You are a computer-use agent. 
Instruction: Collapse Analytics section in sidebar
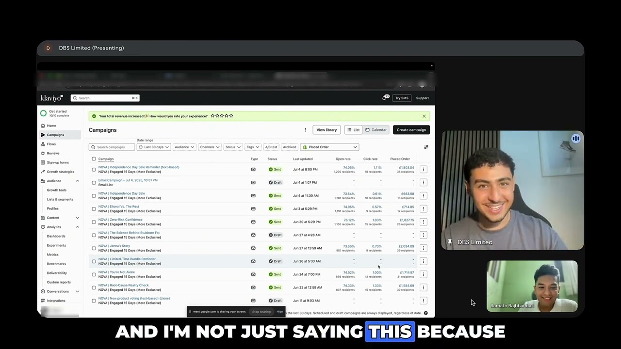click(x=77, y=227)
